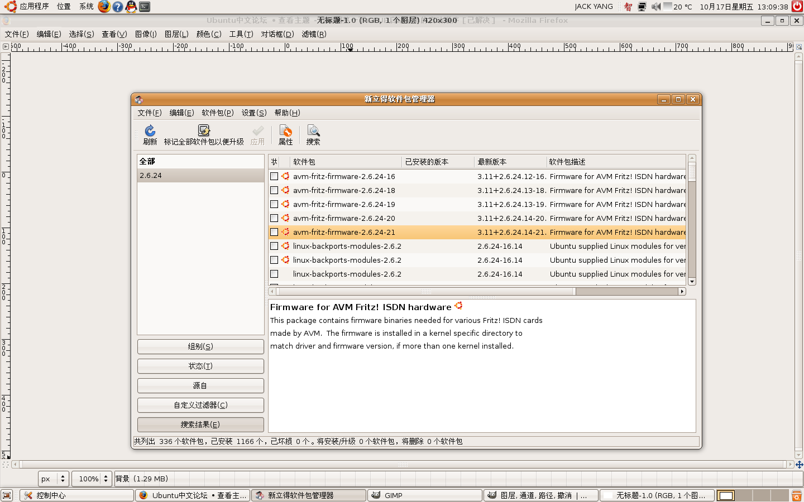Click the 组别(S) sections button
Image resolution: width=804 pixels, height=502 pixels.
200,346
